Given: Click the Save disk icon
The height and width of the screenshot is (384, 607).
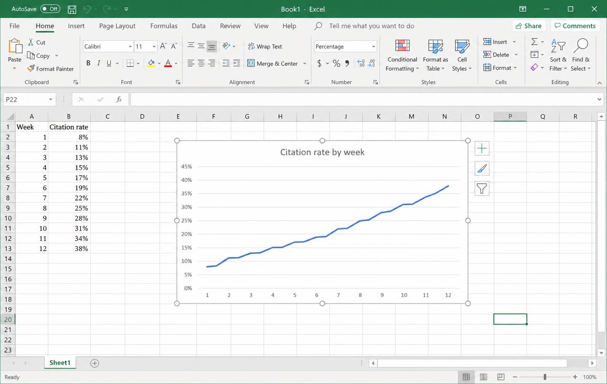Looking at the screenshot, I should click(72, 9).
